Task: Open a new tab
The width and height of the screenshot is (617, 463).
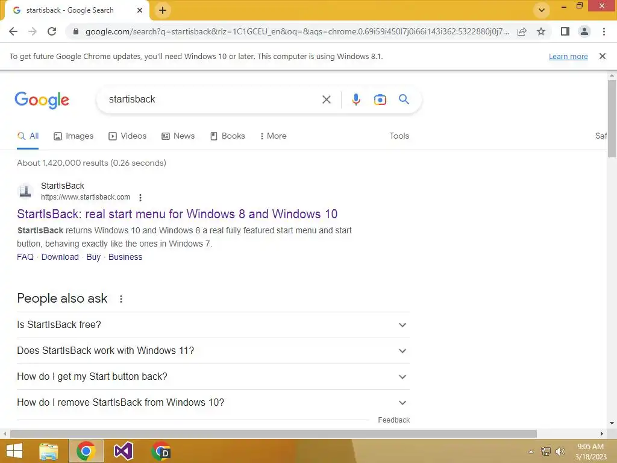Action: pos(163,10)
